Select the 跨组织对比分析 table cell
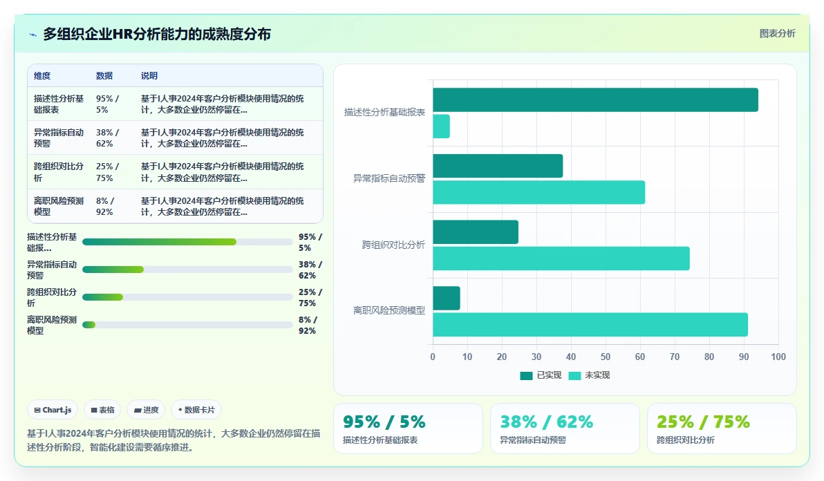 [59, 171]
